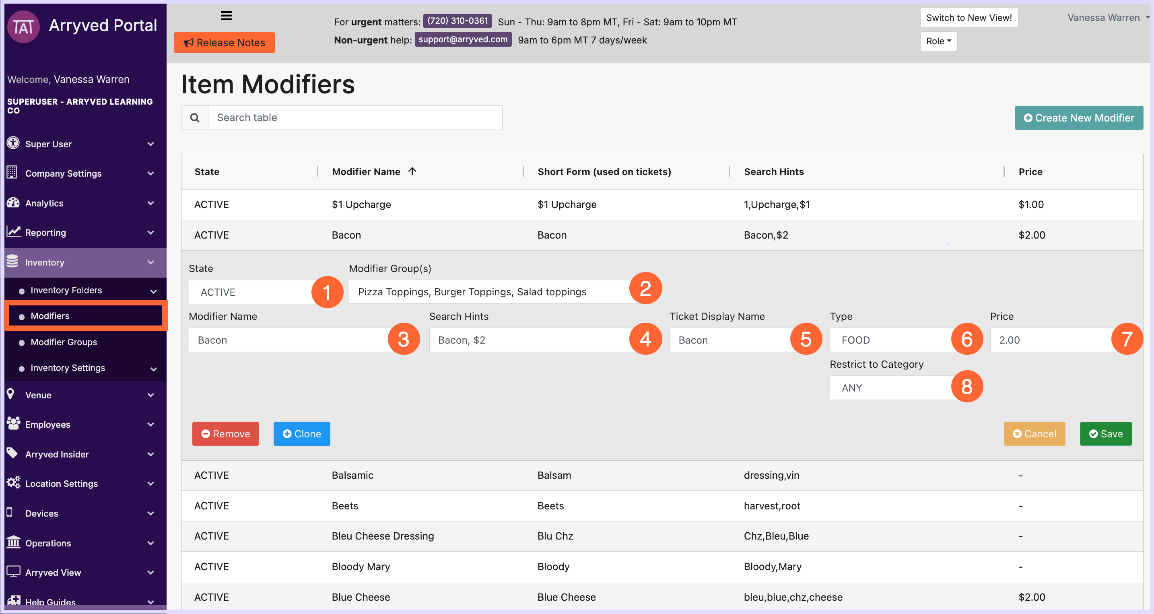Open Modifier Groups in the sidebar
This screenshot has width=1154, height=614.
coord(64,342)
